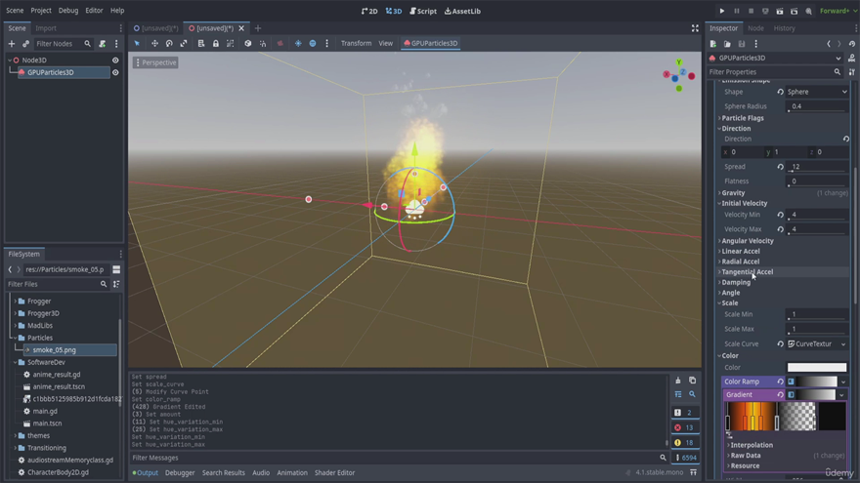Toggle FileSystem split view mode

pos(116,269)
